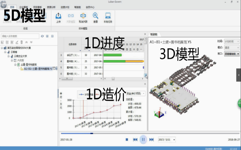Click the third add-node icon in tree toolbar
241x150 pixels.
click(x=12, y=42)
